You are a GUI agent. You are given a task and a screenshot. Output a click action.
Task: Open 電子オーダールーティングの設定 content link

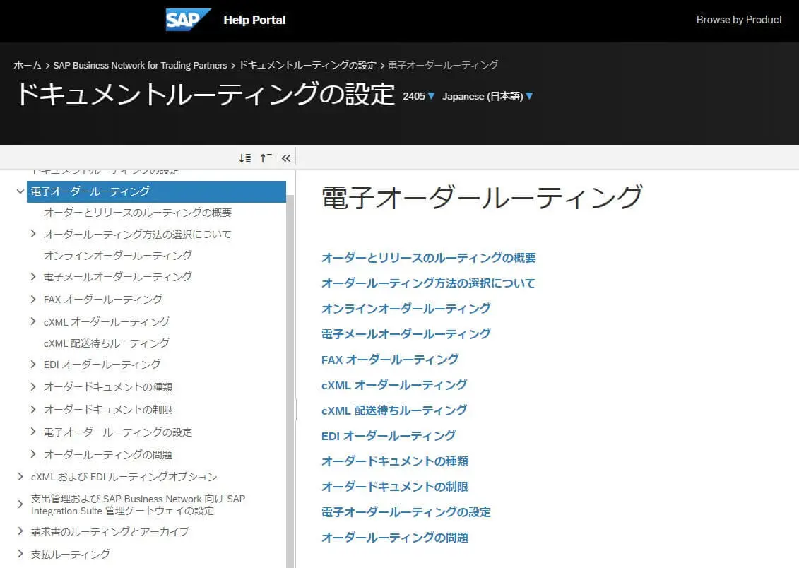pos(406,512)
